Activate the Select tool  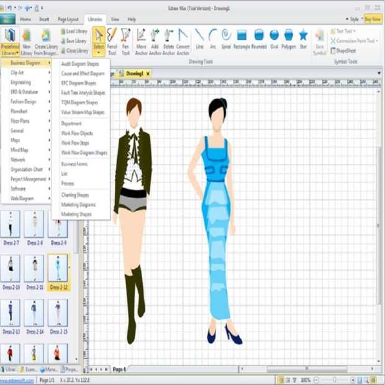(x=99, y=42)
